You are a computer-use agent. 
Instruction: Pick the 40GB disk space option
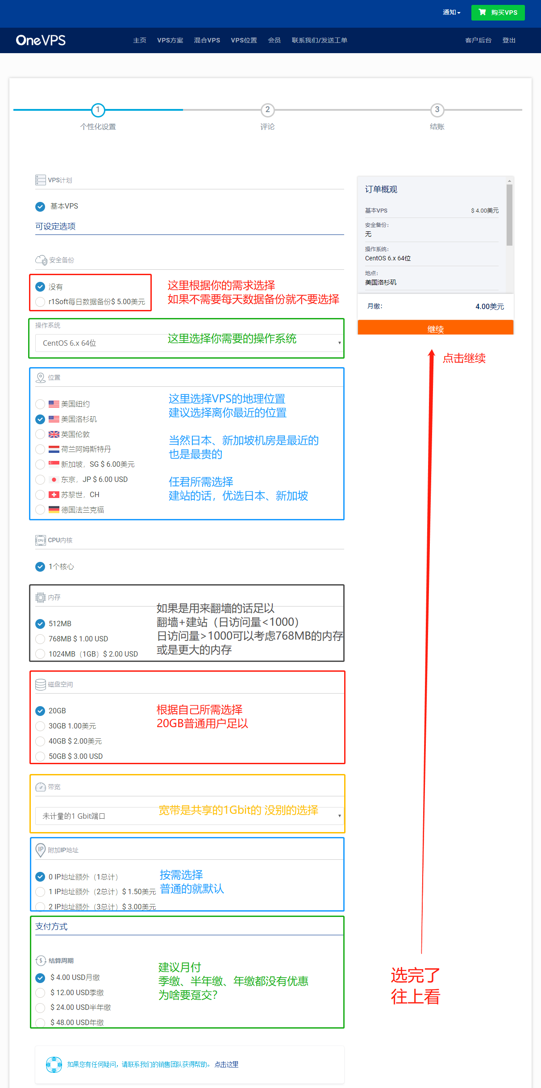pos(40,741)
